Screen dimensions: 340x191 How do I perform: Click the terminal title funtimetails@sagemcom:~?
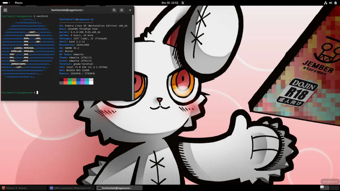tap(68, 10)
